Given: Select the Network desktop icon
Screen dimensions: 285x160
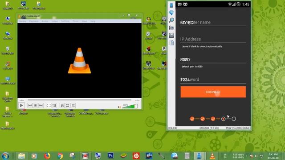Looking at the screenshot, I should pos(8,36).
